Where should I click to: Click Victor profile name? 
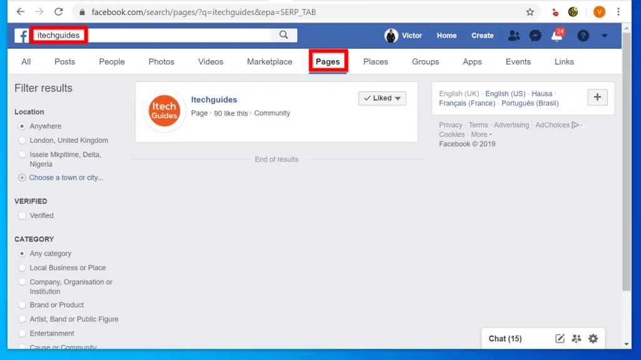pyautogui.click(x=412, y=36)
